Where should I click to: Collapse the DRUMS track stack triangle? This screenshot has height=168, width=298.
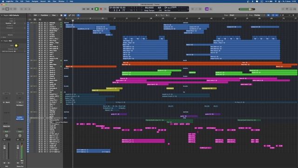click(x=31, y=23)
